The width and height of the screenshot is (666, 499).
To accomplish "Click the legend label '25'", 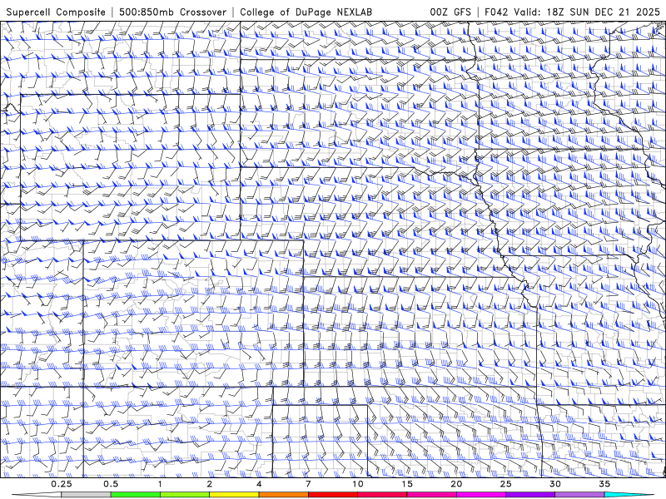I will click(x=505, y=484).
